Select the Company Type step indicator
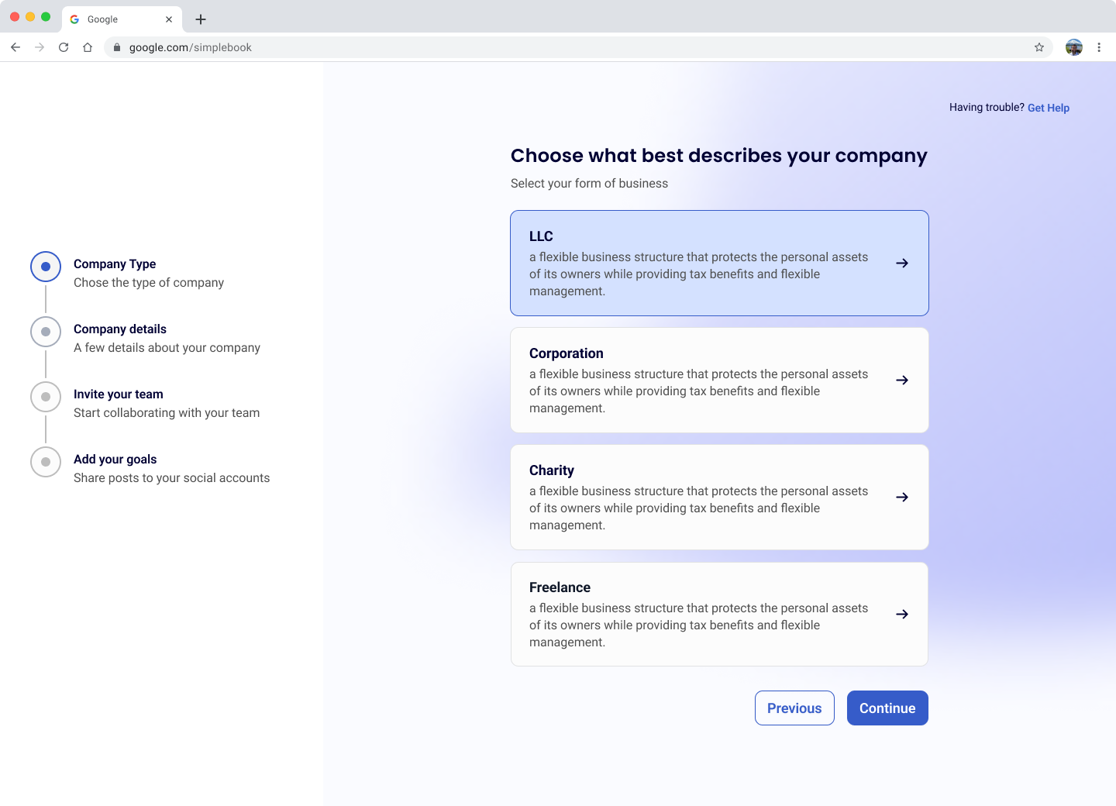This screenshot has width=1116, height=806. point(46,267)
